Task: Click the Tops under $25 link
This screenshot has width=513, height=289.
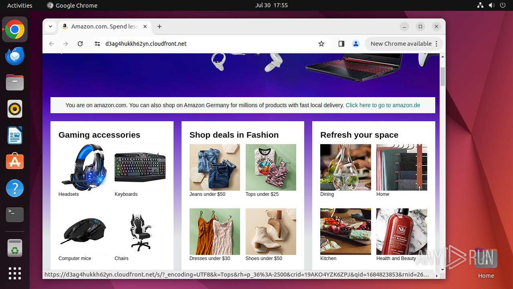Action: 262,194
